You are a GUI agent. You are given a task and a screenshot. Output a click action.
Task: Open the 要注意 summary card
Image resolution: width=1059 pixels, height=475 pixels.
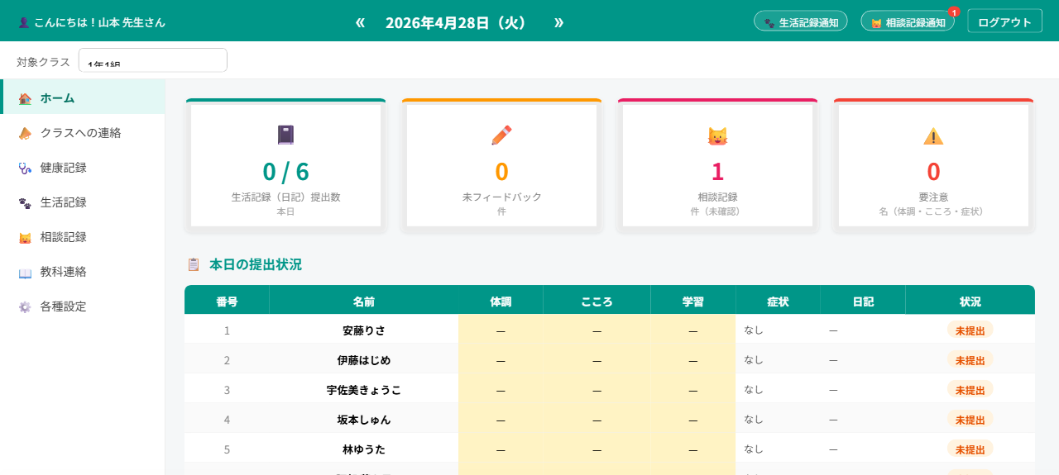[933, 165]
